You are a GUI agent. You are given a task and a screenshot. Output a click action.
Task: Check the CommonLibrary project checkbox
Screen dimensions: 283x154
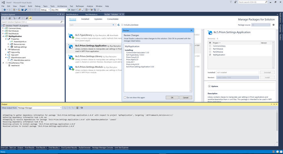[210, 46]
